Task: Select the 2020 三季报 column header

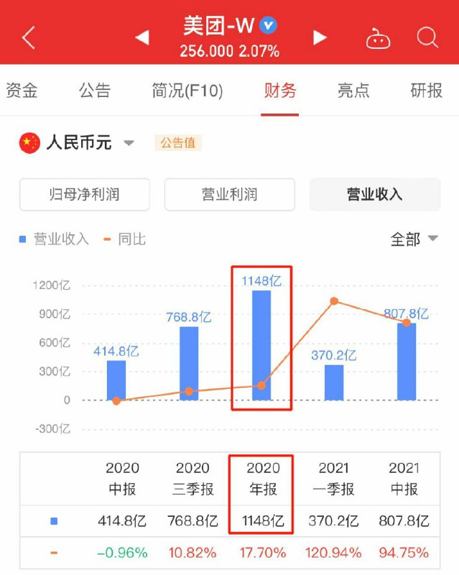Action: point(193,479)
